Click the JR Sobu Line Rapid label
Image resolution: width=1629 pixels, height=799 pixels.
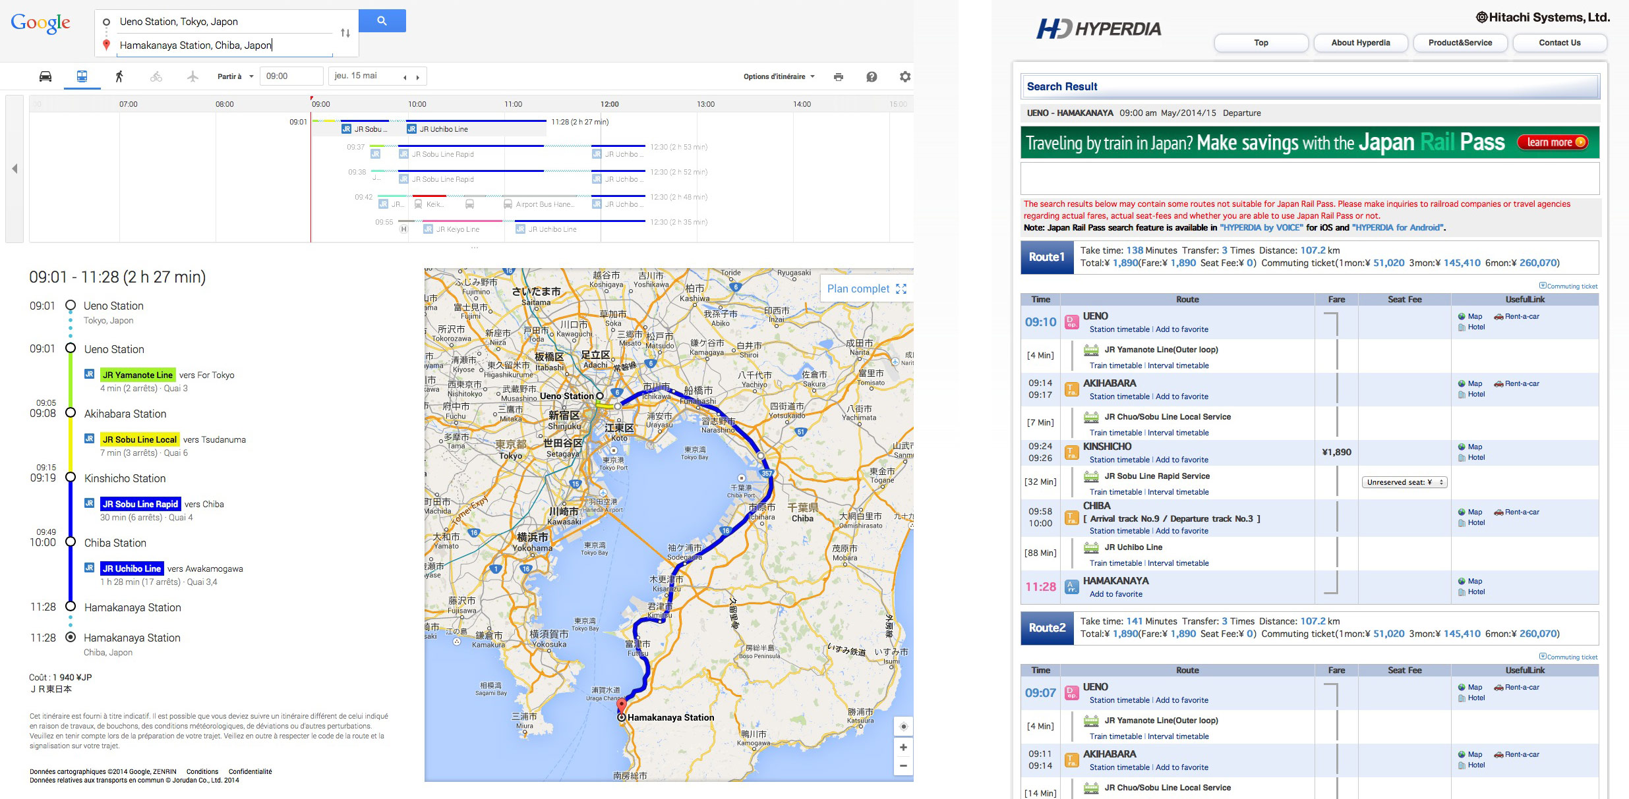click(x=140, y=504)
